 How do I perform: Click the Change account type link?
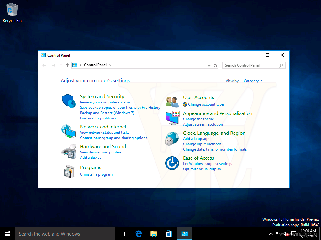click(206, 104)
